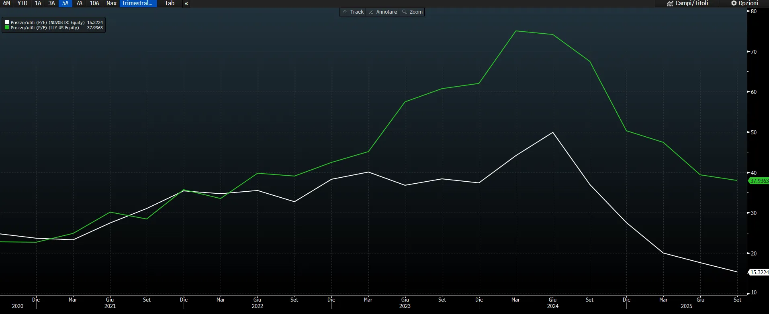The height and width of the screenshot is (314, 769).
Task: Activate the Track crosshair tool
Action: (353, 12)
